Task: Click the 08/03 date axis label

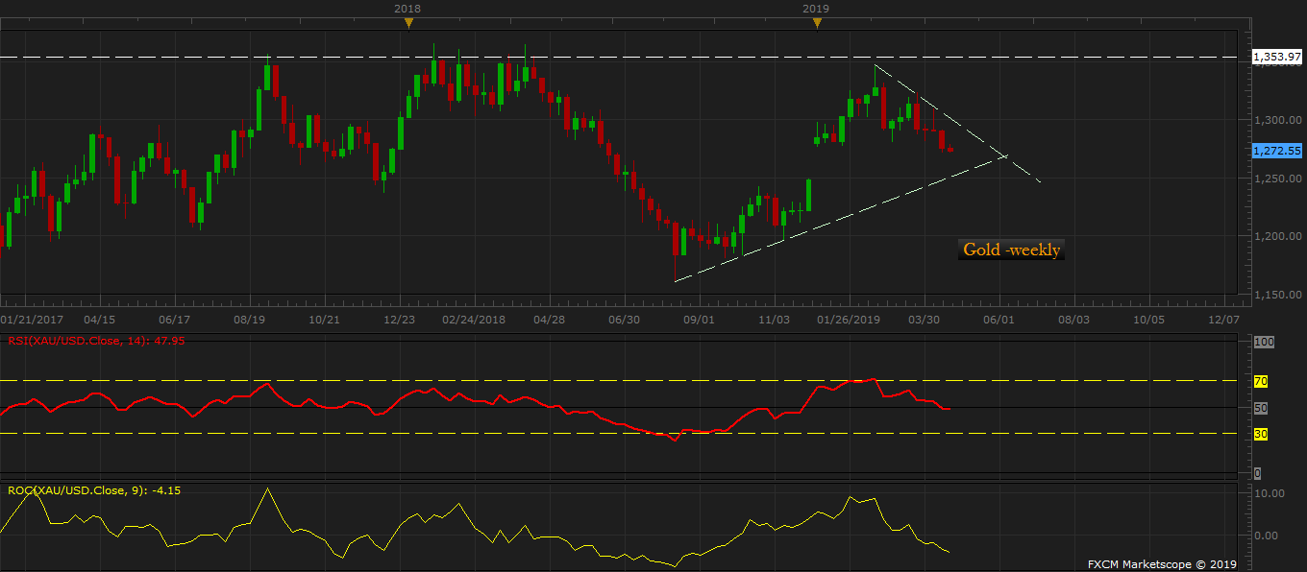Action: click(1073, 320)
